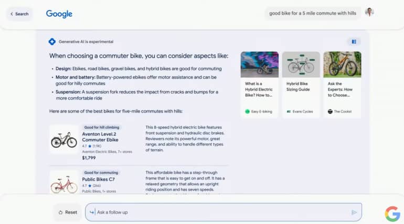Open the user profile avatar
This screenshot has width=404, height=224.
369,12
